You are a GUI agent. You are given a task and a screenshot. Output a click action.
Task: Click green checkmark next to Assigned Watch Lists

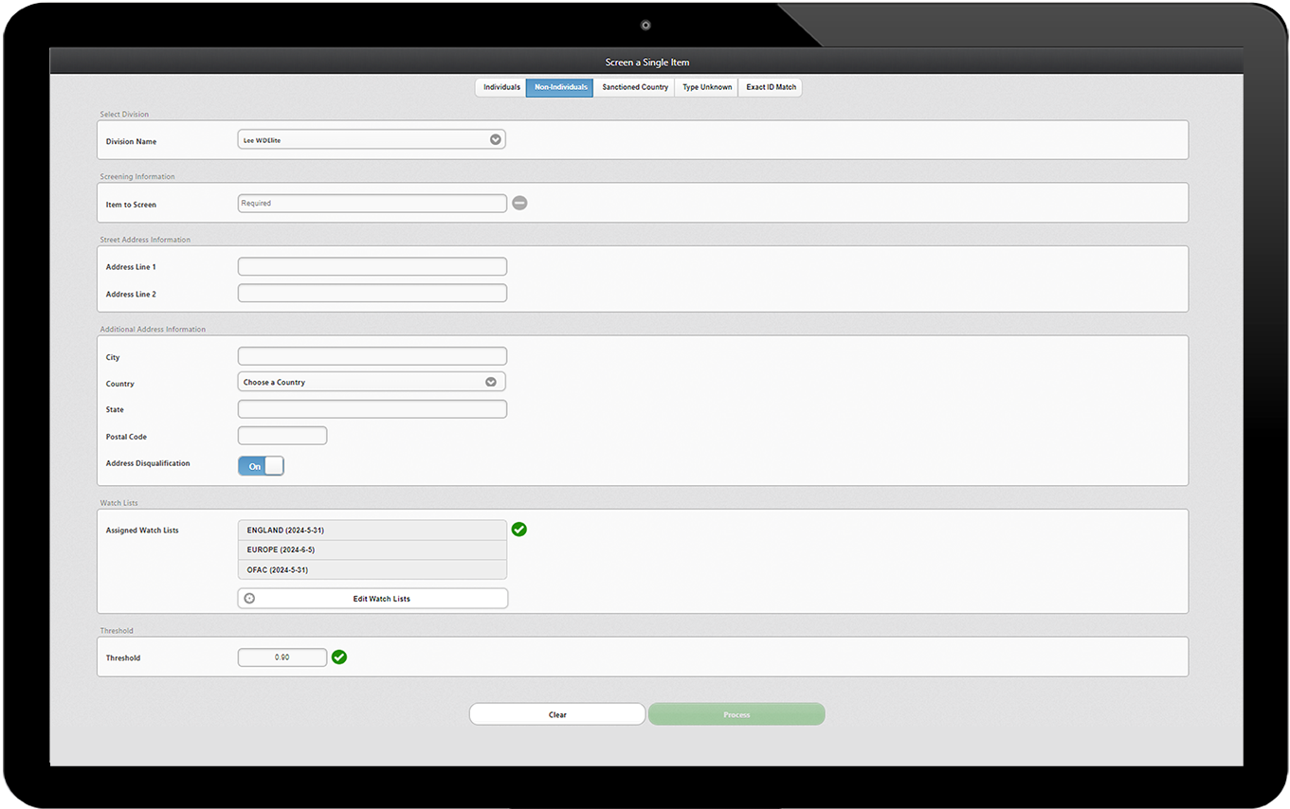pos(518,530)
